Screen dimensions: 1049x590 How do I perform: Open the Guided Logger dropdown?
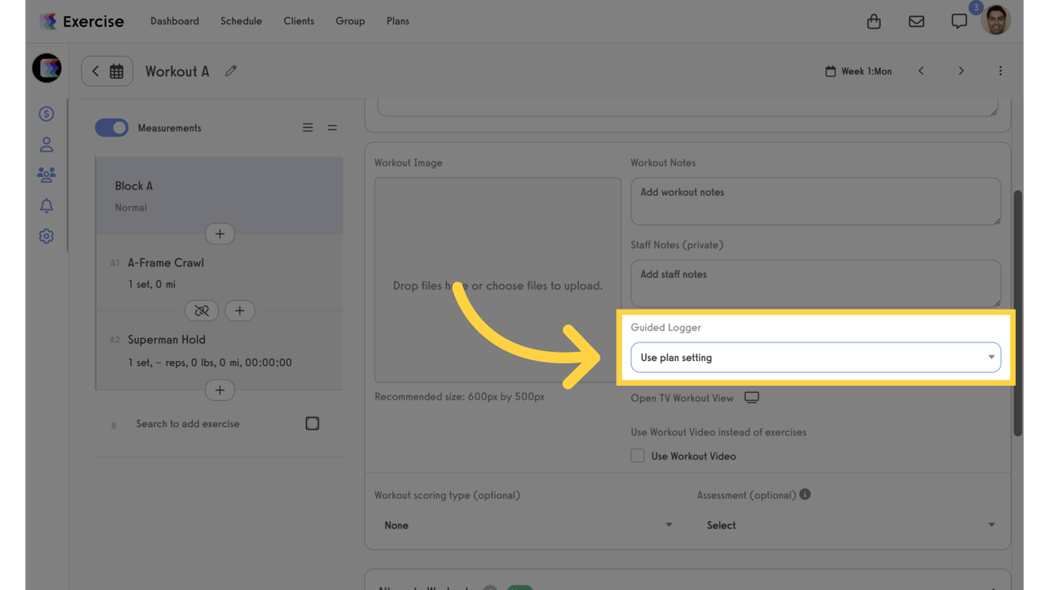(x=816, y=357)
